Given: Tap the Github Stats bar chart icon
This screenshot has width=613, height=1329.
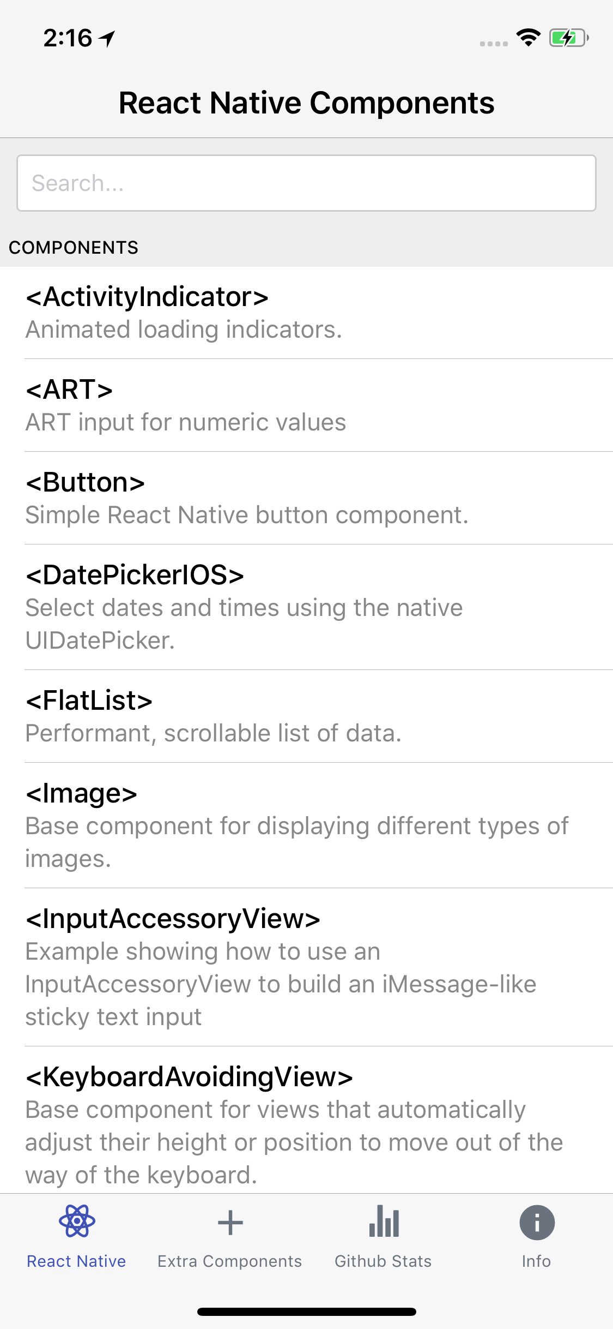Looking at the screenshot, I should click(383, 1222).
